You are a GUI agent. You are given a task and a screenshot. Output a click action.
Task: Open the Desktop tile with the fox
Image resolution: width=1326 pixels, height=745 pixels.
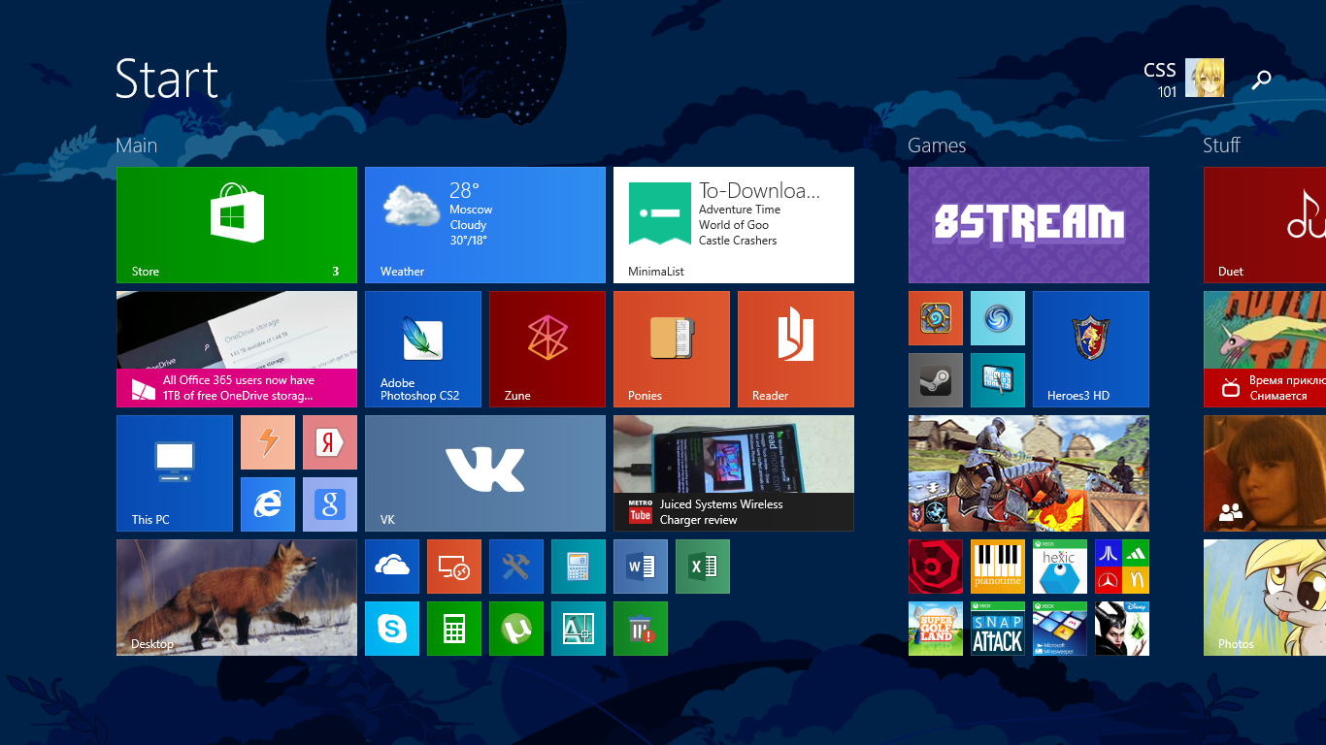pyautogui.click(x=237, y=598)
